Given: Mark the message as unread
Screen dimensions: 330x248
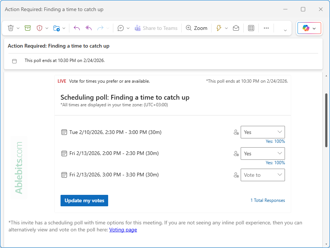Looking at the screenshot, I should click(236, 28).
